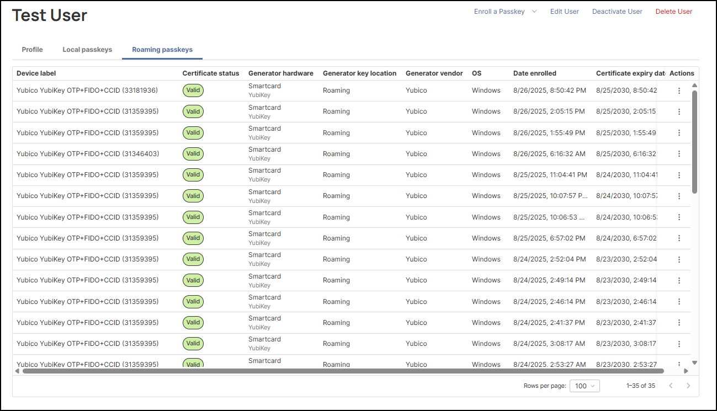
Task: Open the Rows per page dropdown
Action: (x=585, y=386)
